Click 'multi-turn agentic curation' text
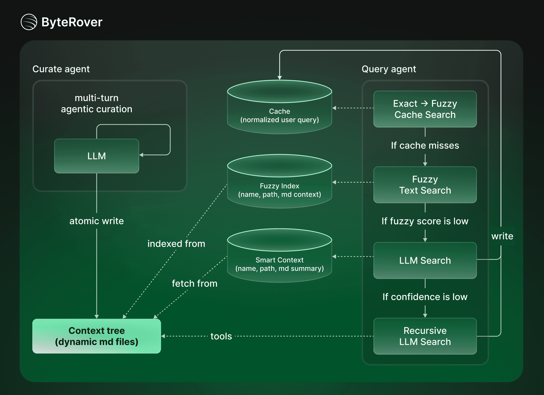 (x=96, y=103)
